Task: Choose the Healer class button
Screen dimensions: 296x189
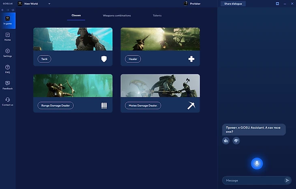Action: click(x=133, y=59)
